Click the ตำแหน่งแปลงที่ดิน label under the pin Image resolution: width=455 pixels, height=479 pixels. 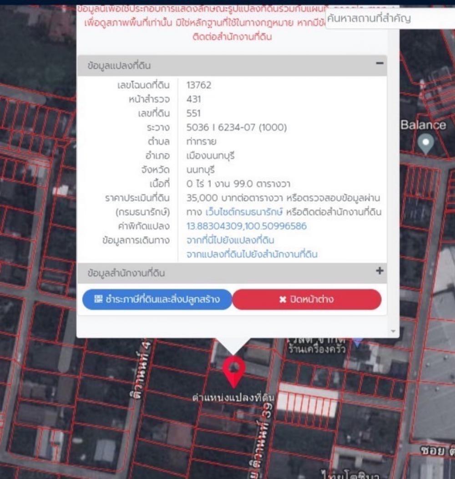pos(233,397)
